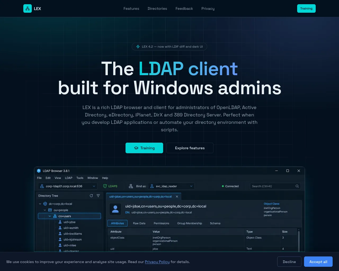The width and height of the screenshot is (339, 271).
Task: Click the LEX logo icon
Action: pos(28,8)
